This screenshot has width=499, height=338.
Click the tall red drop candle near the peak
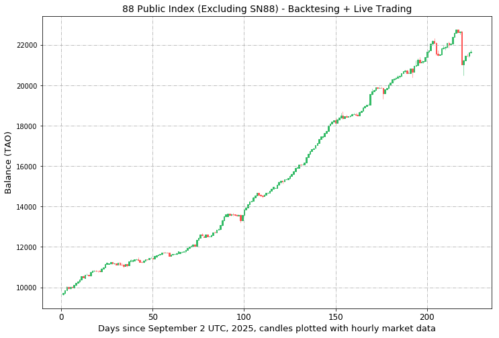tap(461, 47)
